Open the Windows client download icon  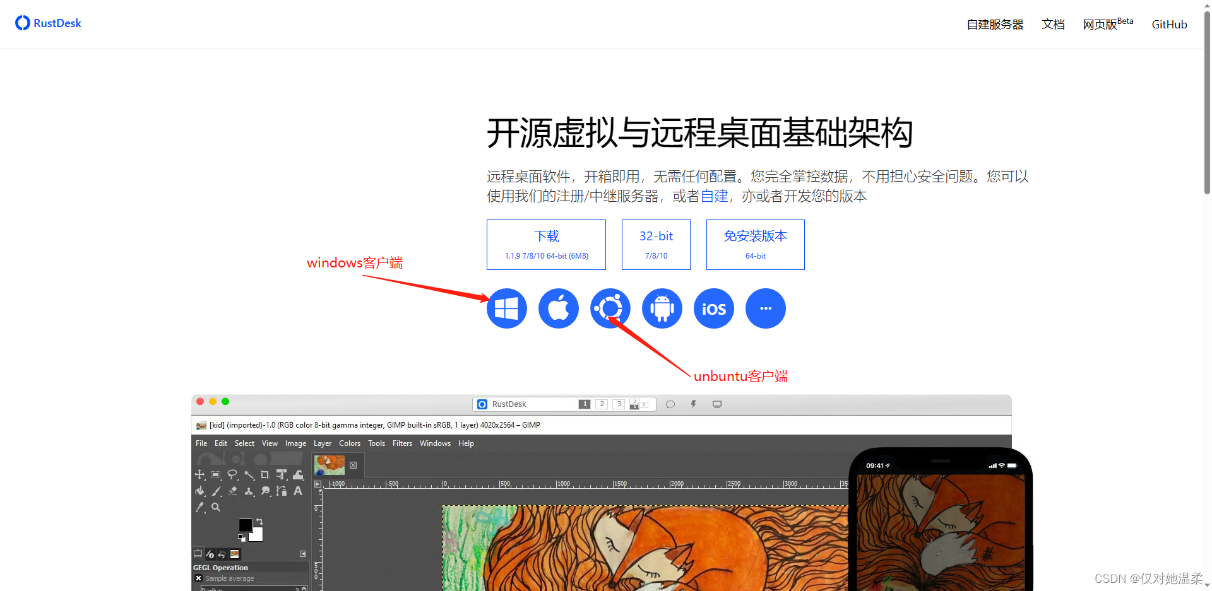(507, 308)
